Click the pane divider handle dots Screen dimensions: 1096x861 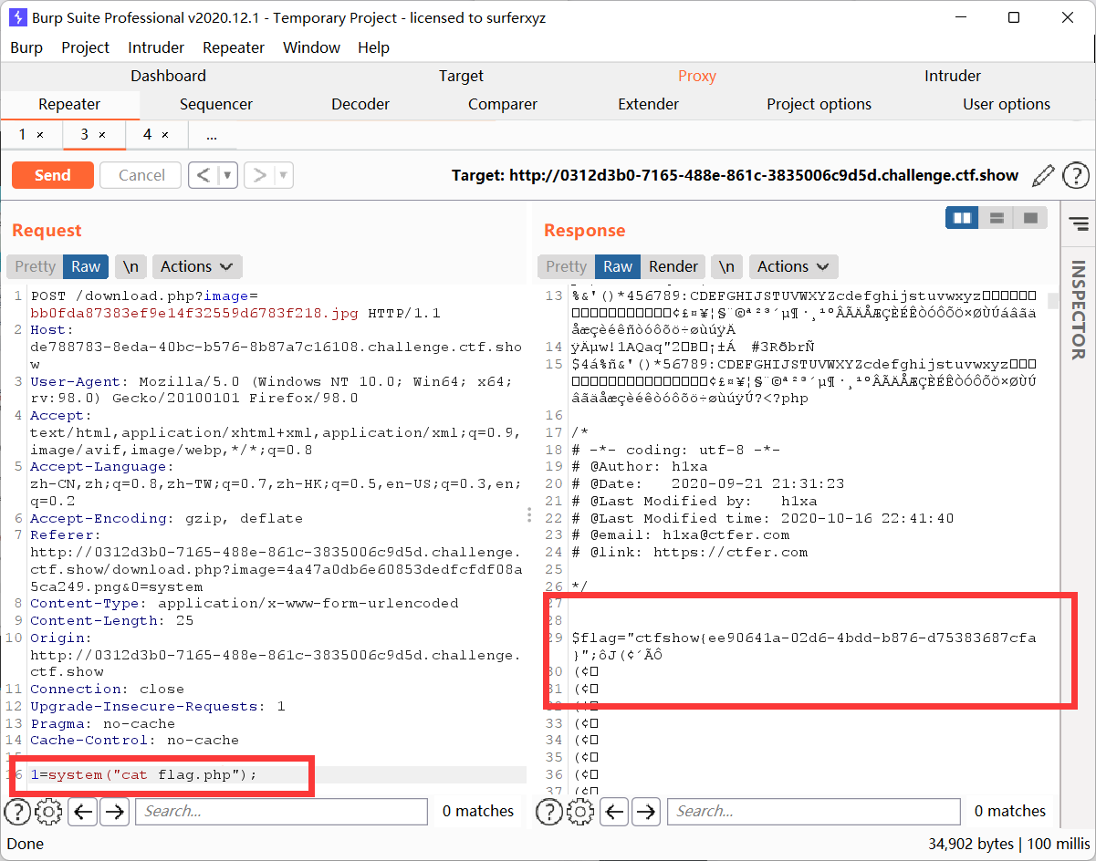tap(529, 515)
